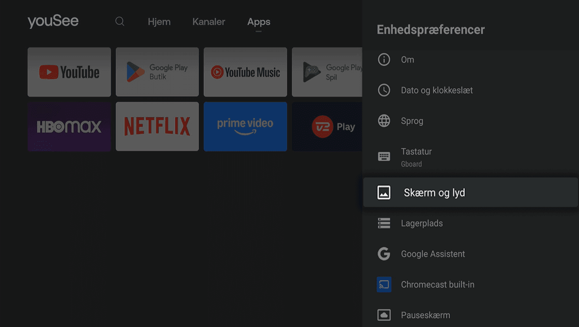Screen dimensions: 579x327
Task: Open Dato og klokkeslæt settings
Action: 470,90
